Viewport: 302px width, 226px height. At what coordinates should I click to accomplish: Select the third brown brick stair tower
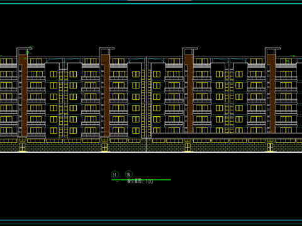click(189, 94)
